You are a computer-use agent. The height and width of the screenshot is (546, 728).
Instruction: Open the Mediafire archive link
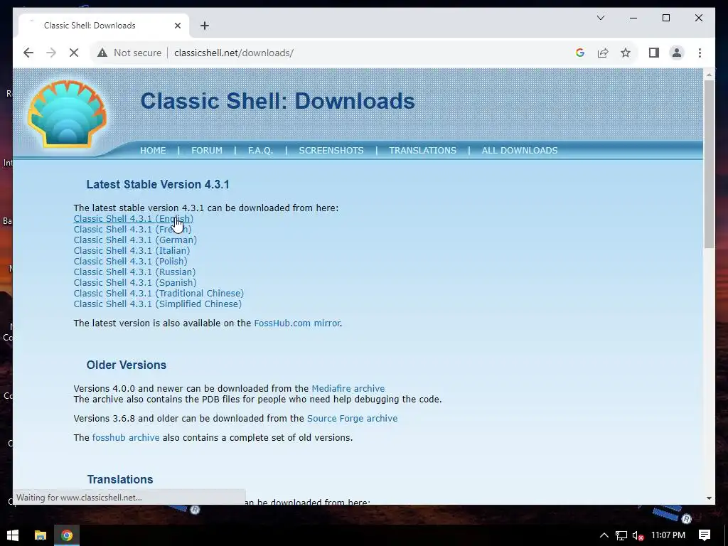pyautogui.click(x=348, y=389)
